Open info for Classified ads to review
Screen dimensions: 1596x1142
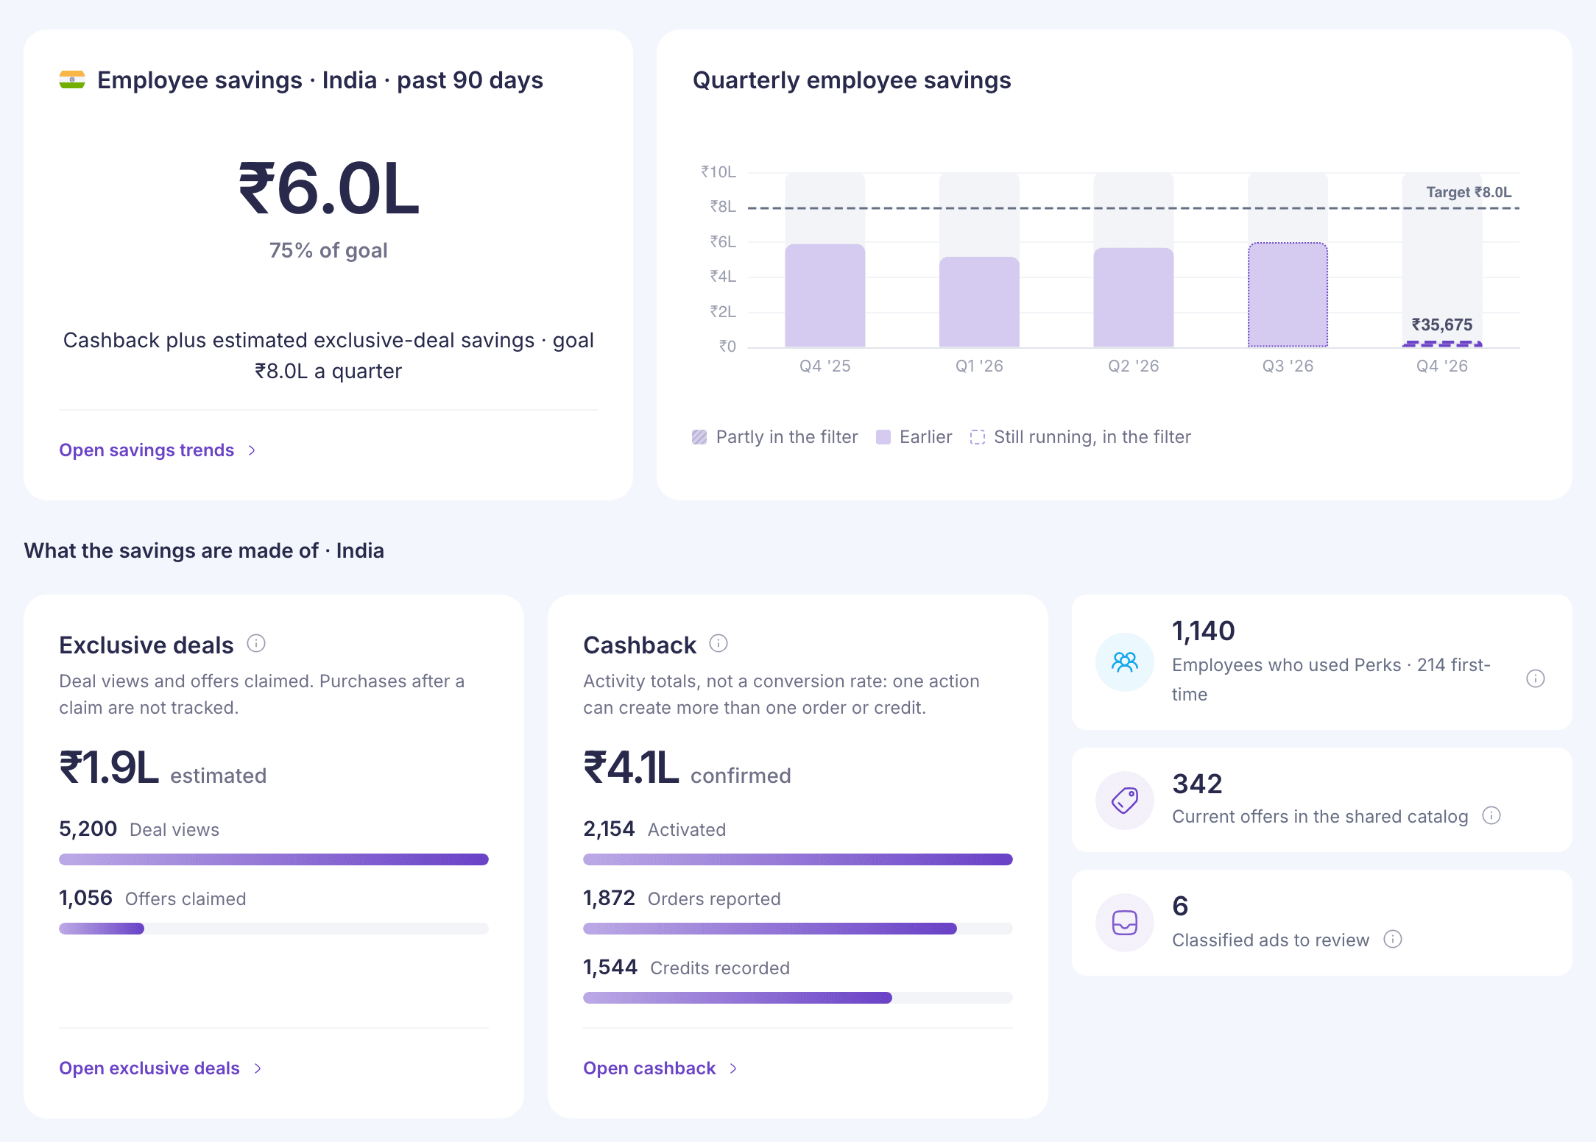[x=1393, y=939]
